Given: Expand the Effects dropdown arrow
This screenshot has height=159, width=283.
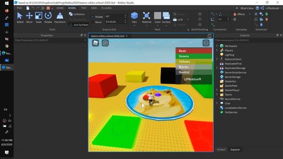Looking at the screenshot, I should pyautogui.click(x=250, y=14).
